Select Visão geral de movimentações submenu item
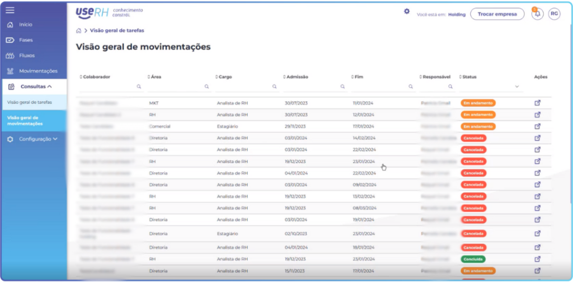This screenshot has width=573, height=284. pos(34,121)
